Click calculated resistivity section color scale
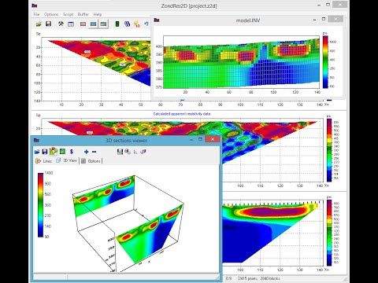Image resolution: width=378 pixels, height=283 pixels. coord(329,150)
